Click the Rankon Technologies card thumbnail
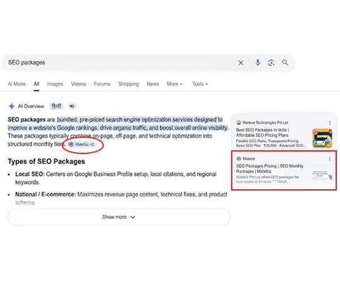Image resolution: width=340 pixels, height=283 pixels. click(x=322, y=138)
